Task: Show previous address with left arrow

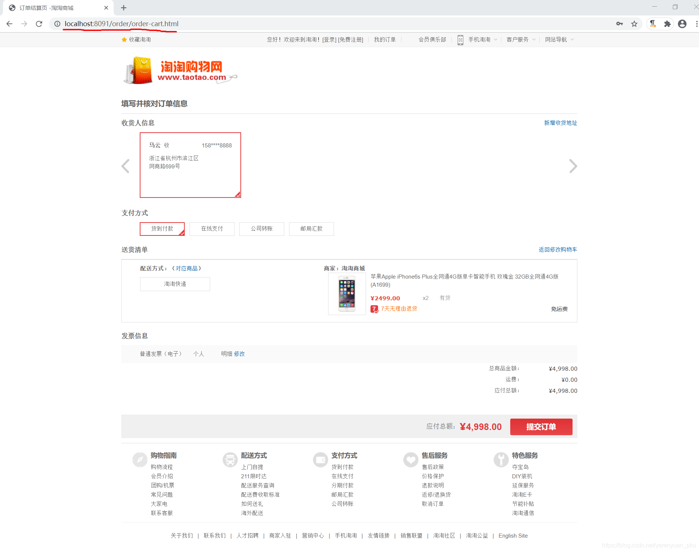Action: pyautogui.click(x=126, y=166)
